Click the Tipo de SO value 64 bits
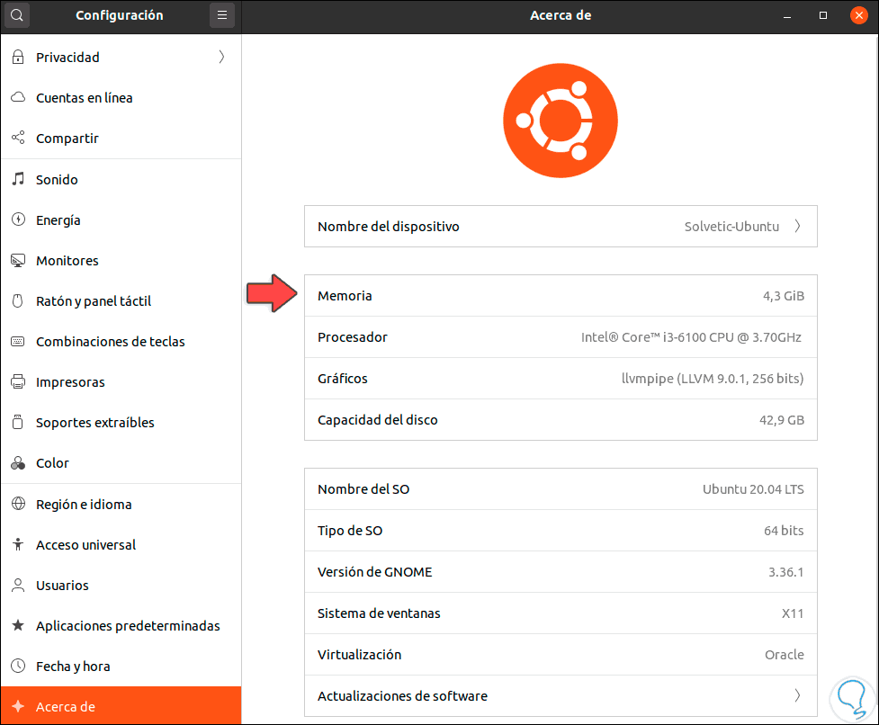 coord(784,531)
